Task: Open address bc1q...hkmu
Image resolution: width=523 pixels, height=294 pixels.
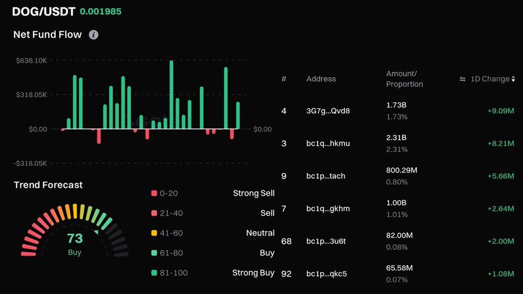Action: point(328,143)
